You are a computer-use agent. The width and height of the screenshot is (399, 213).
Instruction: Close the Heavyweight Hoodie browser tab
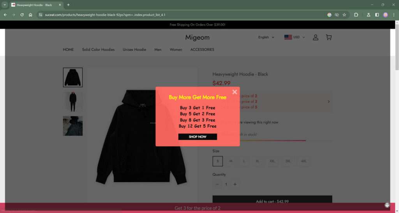pos(60,5)
